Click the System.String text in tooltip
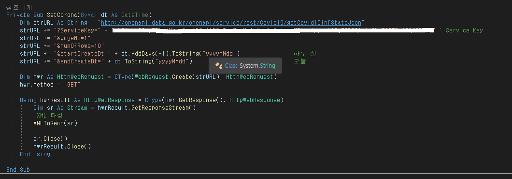This screenshot has width=512, height=179. [x=257, y=66]
